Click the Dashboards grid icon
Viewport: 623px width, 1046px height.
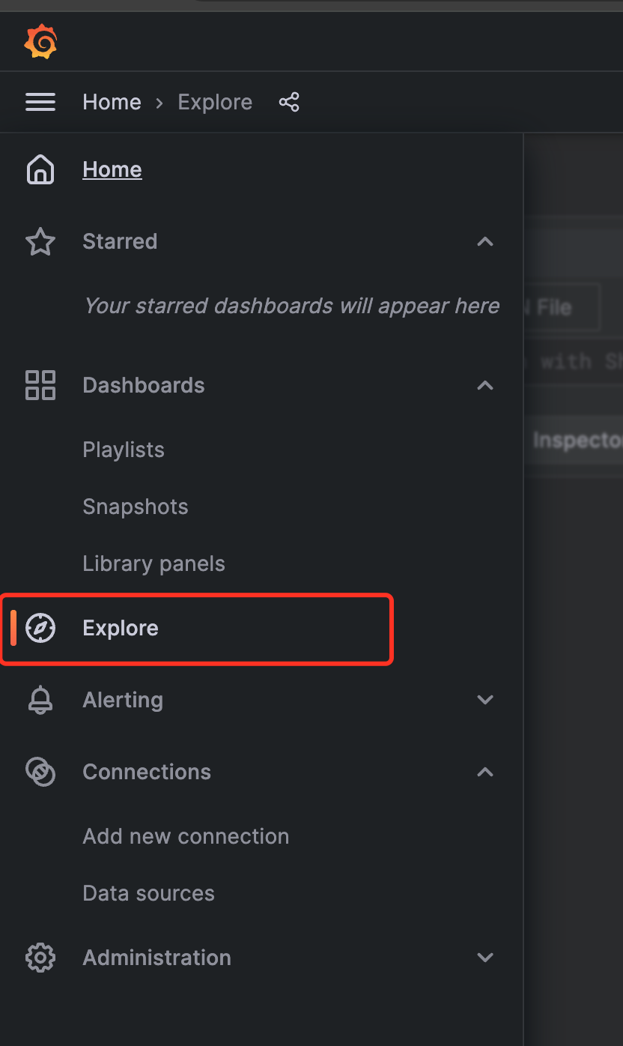[x=40, y=385]
